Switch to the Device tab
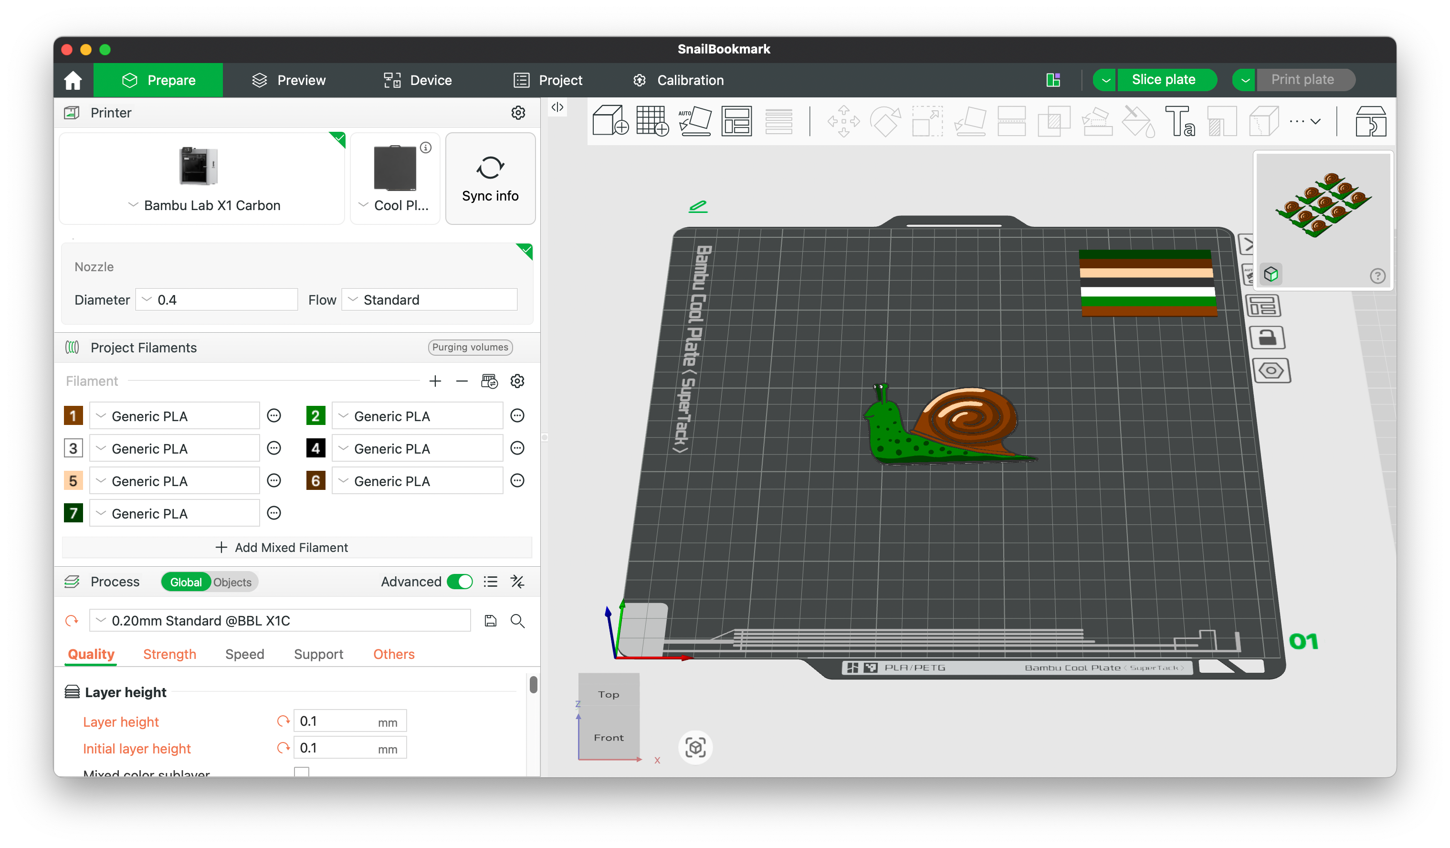 (x=418, y=80)
